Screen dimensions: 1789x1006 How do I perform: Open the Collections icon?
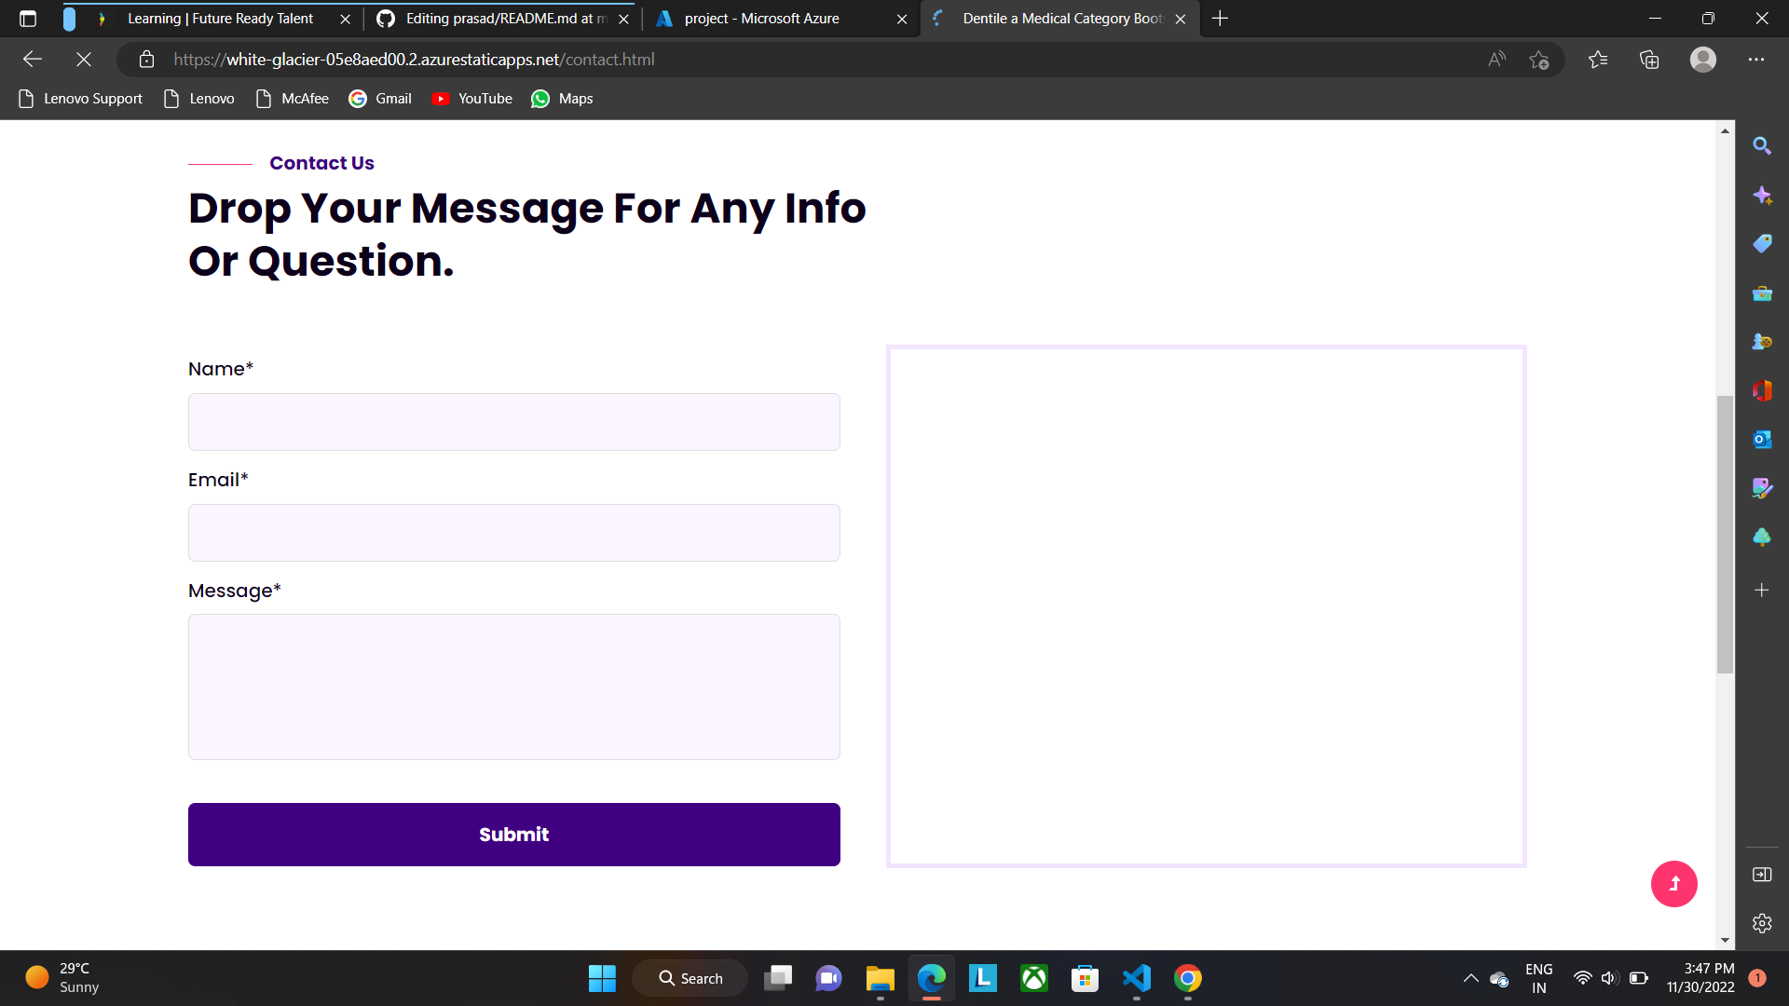1649,60
